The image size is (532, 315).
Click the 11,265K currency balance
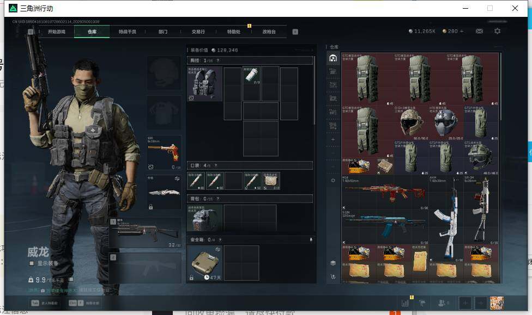422,31
